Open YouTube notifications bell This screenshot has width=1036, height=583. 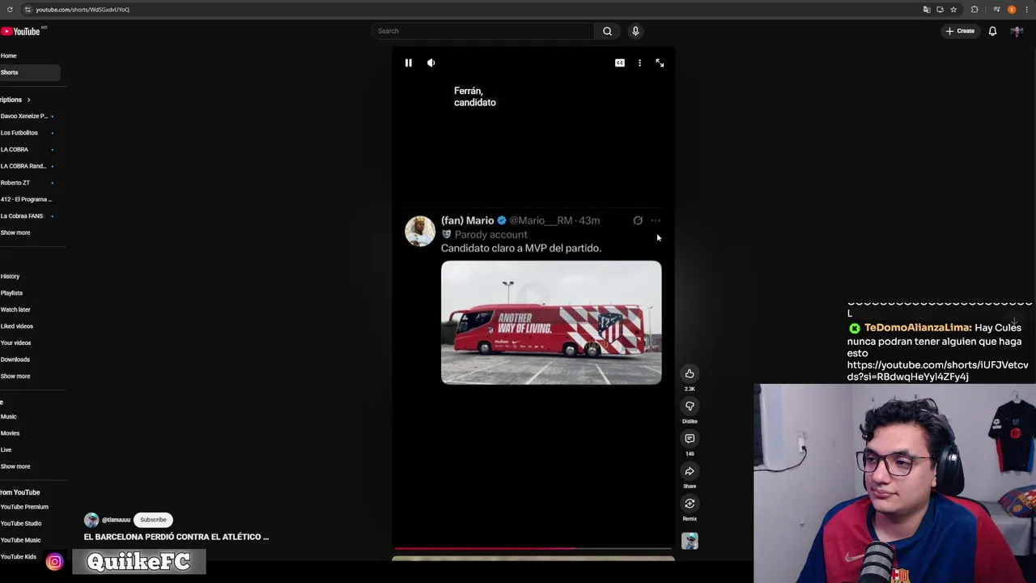click(x=992, y=31)
